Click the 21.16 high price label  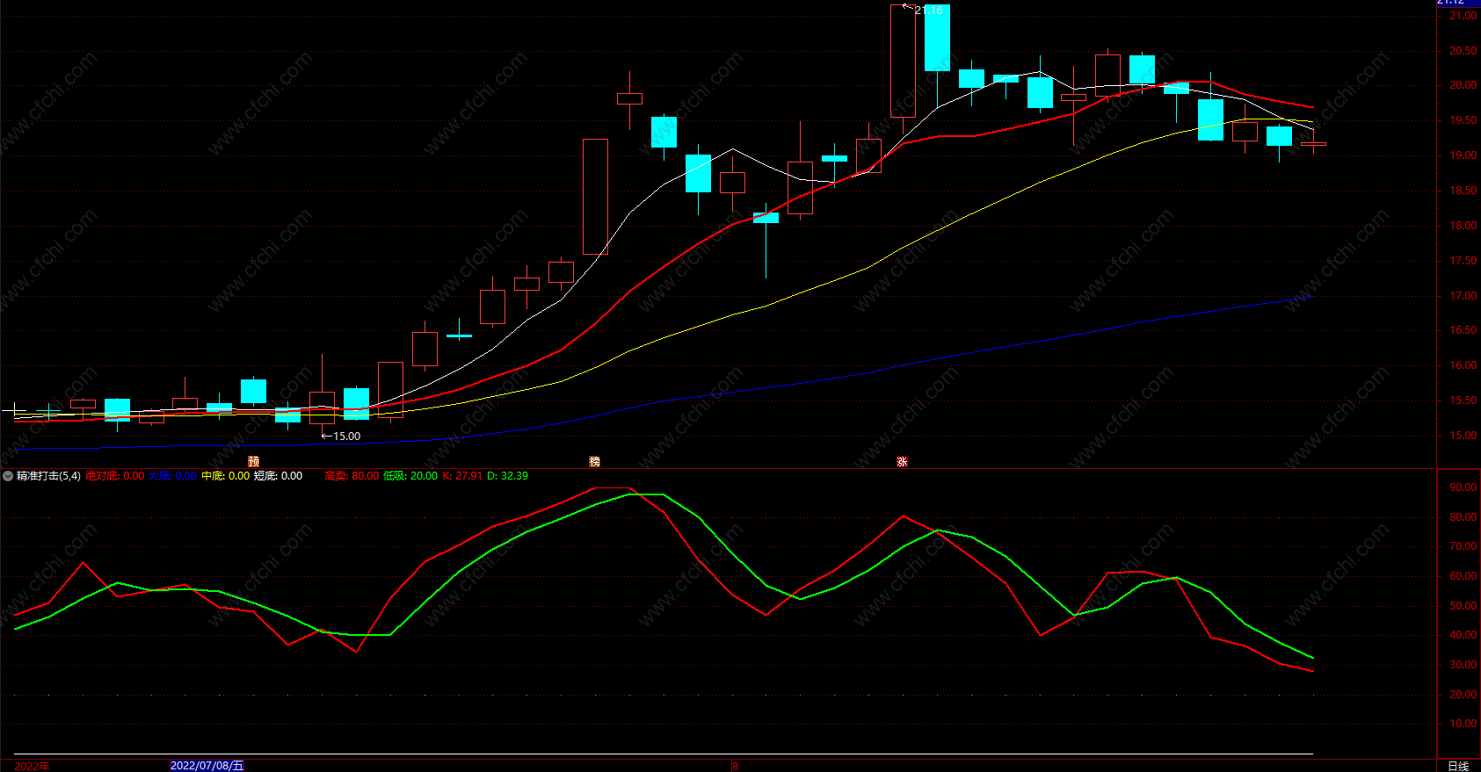pos(928,11)
